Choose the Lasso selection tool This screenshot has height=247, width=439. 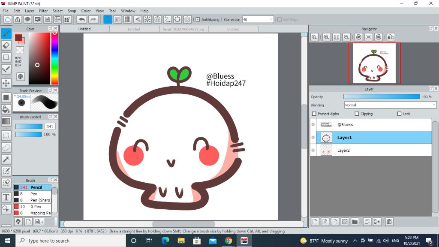coord(6,148)
